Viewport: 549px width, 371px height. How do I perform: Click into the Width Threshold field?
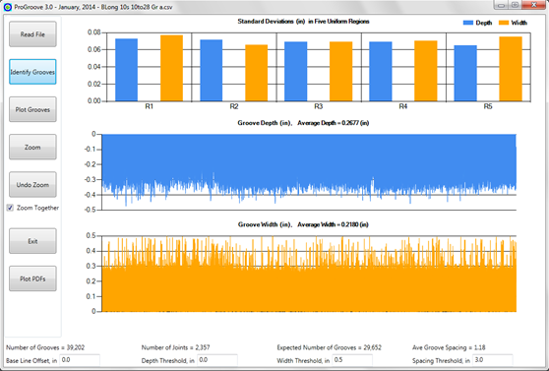click(352, 360)
